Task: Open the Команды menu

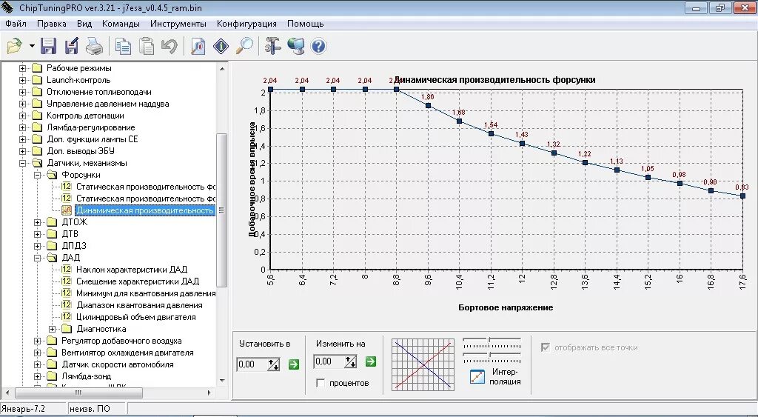Action: tap(121, 24)
